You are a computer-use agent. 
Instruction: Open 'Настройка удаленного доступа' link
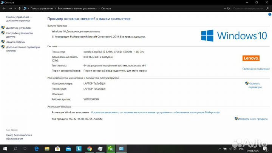(x=19, y=35)
